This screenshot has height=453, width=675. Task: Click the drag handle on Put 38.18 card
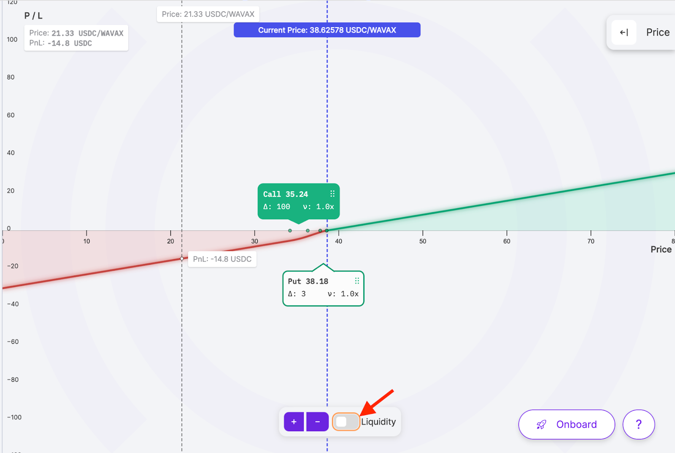pos(357,281)
